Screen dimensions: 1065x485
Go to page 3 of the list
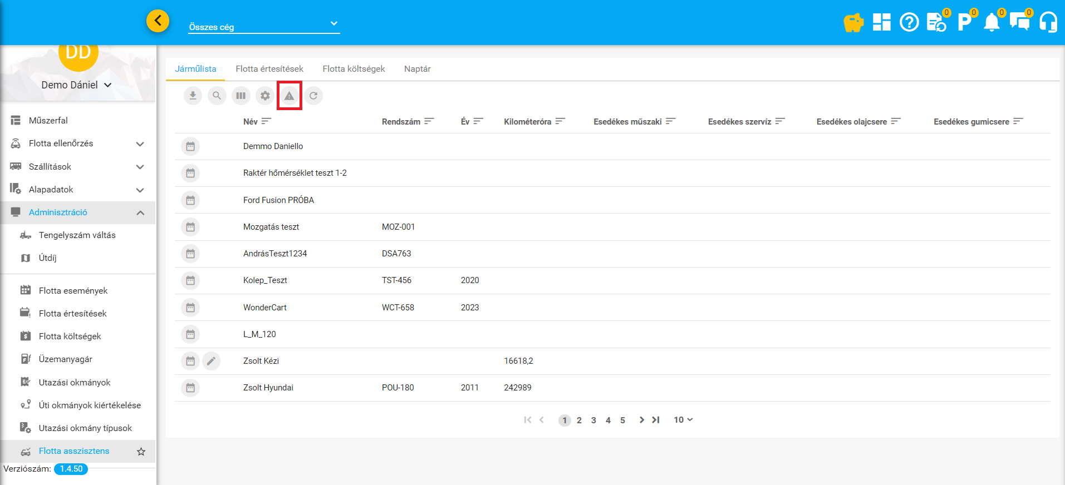pos(593,420)
